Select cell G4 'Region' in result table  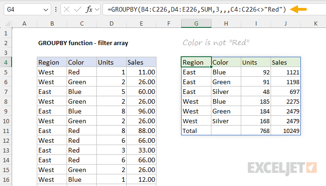pos(196,62)
